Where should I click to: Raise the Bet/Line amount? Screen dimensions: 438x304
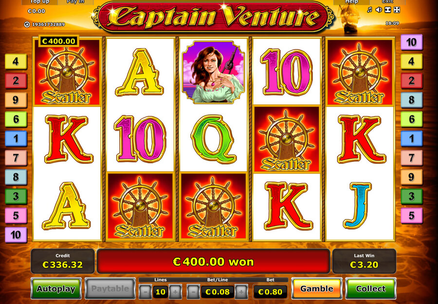click(x=241, y=292)
